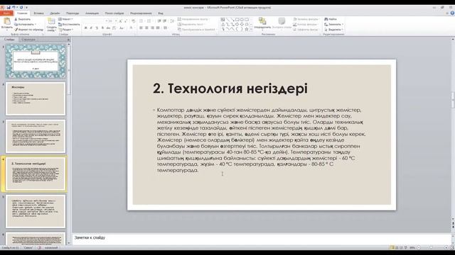This screenshot has height=255, width=455.
Task: Toggle justify text alignment
Action: pos(158,28)
